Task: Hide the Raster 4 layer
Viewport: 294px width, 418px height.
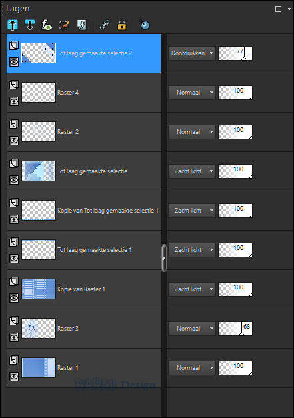Action: 14,101
